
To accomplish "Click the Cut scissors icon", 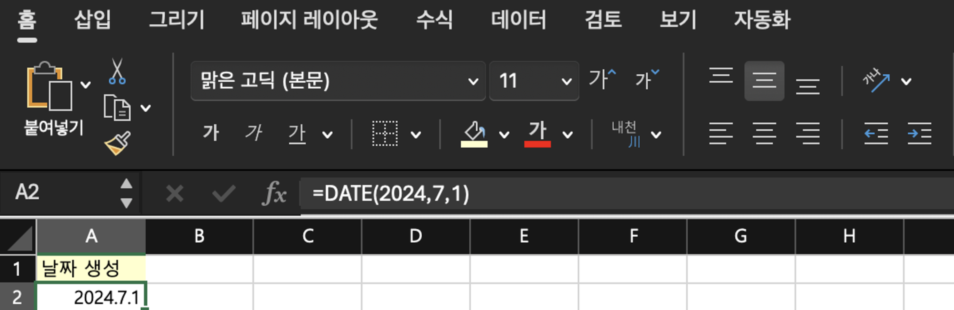I will tap(117, 71).
